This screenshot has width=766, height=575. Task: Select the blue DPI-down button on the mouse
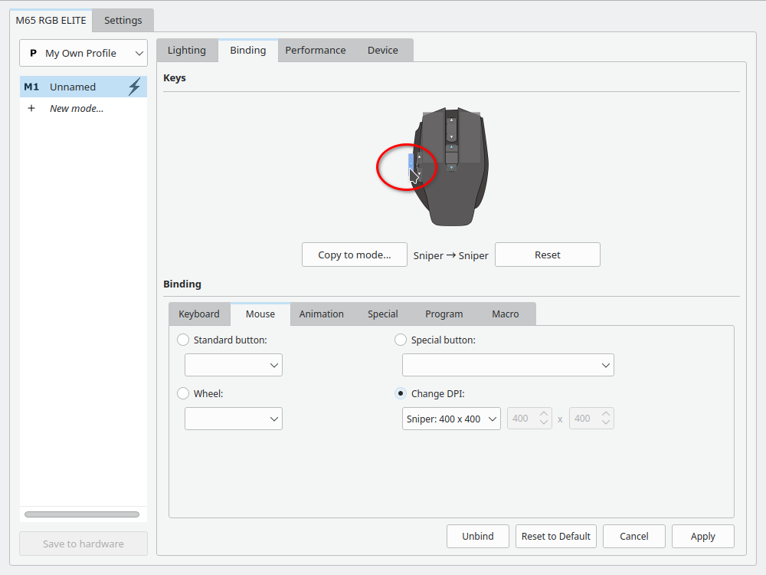(x=451, y=168)
